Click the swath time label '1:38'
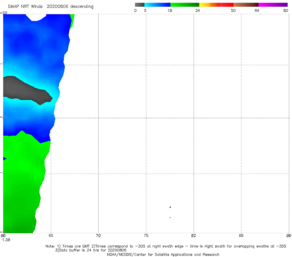 [x=6, y=240]
